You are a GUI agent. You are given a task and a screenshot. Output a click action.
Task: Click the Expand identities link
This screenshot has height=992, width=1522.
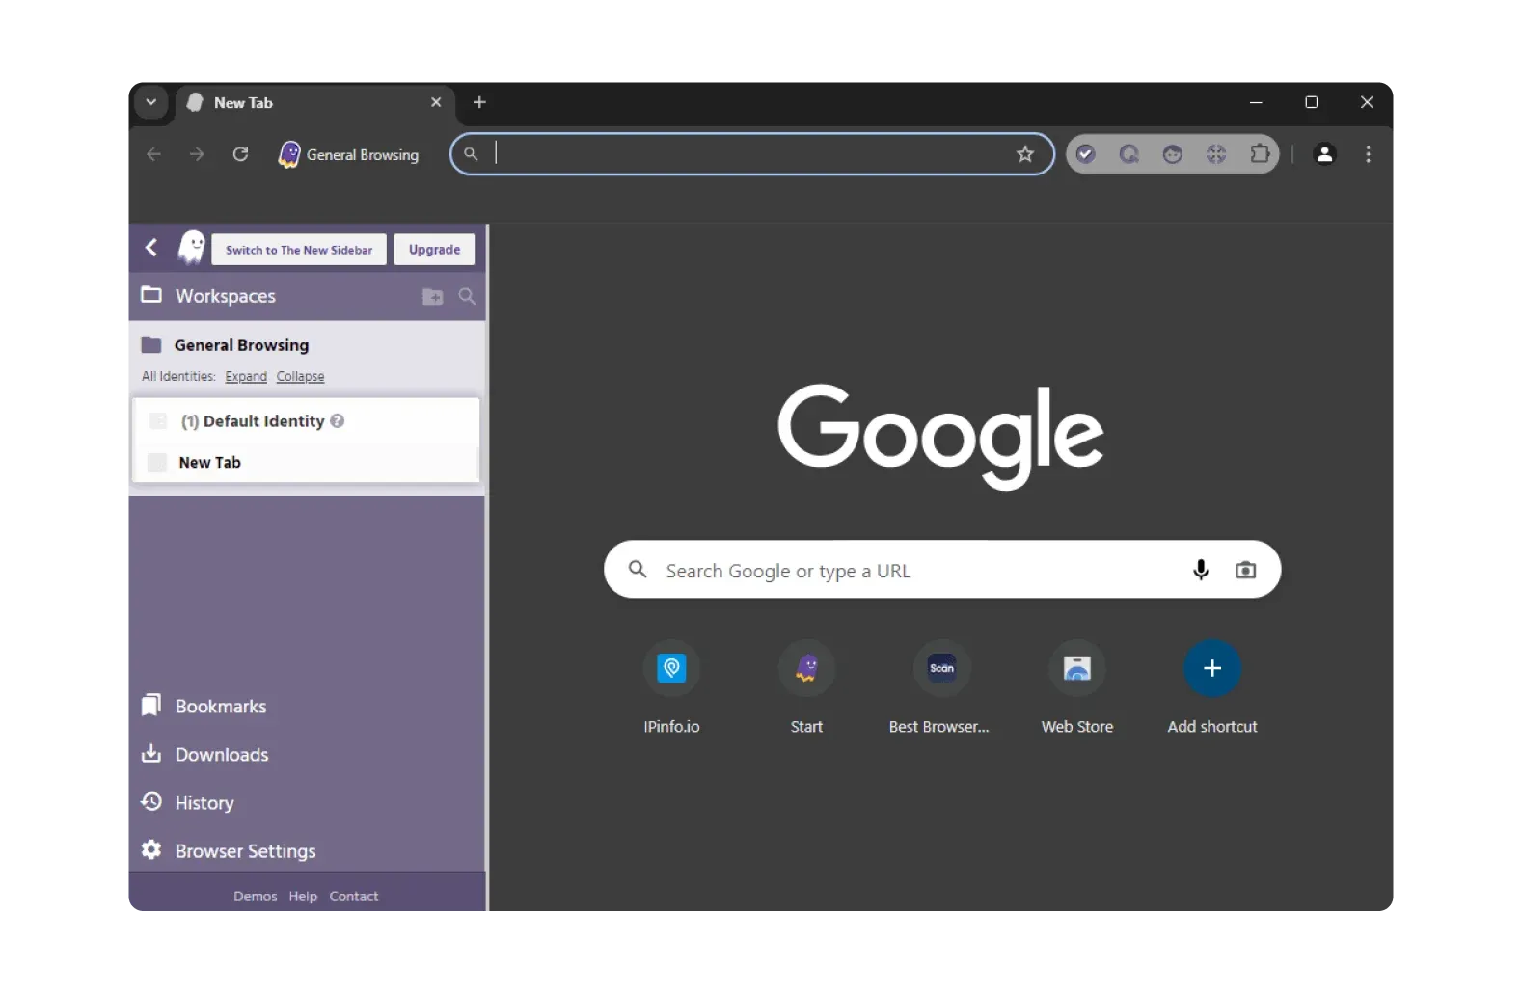(246, 377)
